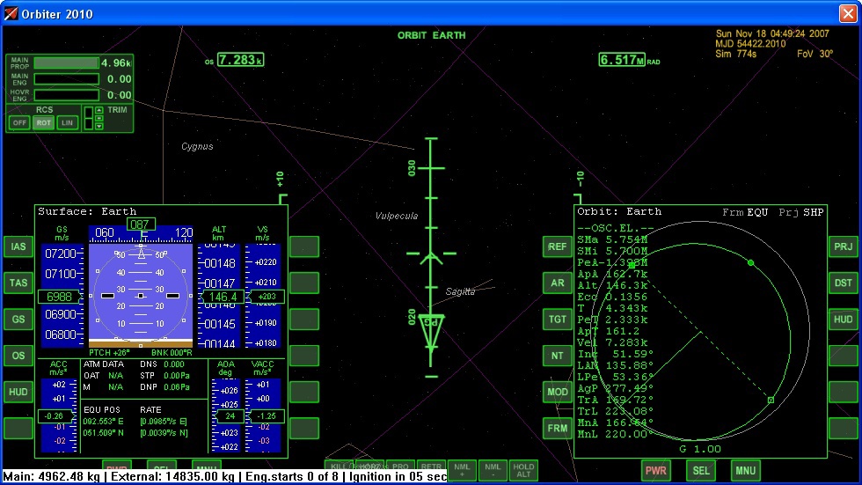Screen dimensions: 862x485
Task: Click the 051.509° N latitude value
Action: pyautogui.click(x=104, y=433)
